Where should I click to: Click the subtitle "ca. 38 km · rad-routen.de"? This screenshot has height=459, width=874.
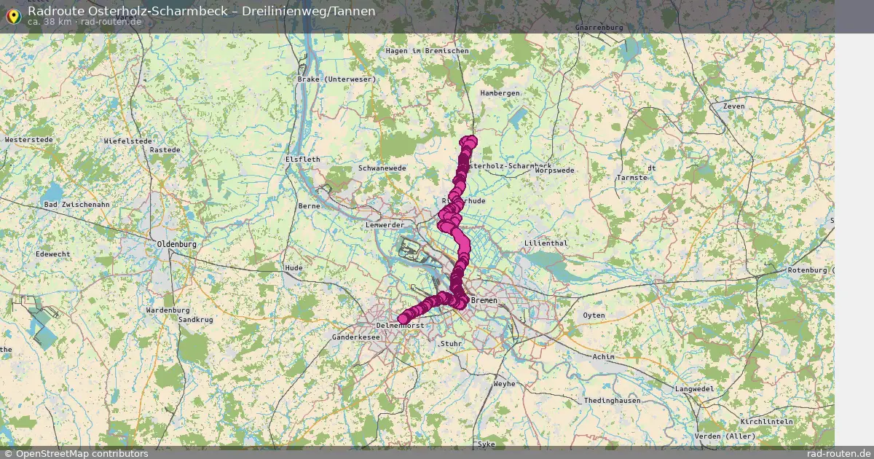[84, 22]
